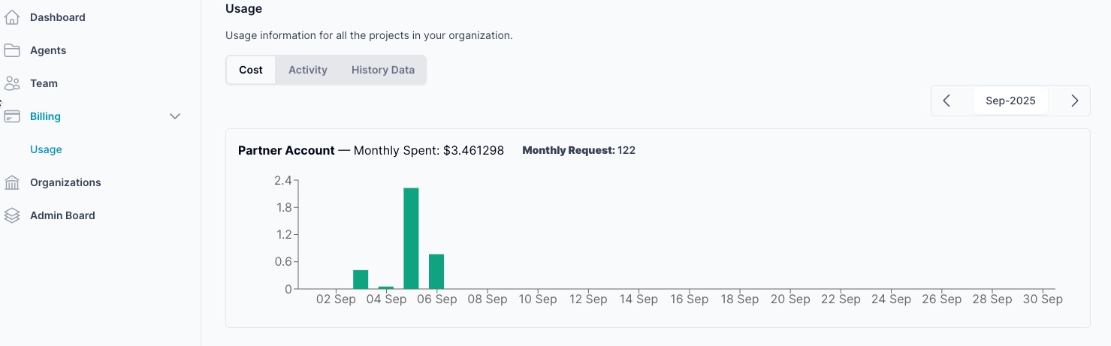
Task: Select the tallest green cost bar
Action: point(411,238)
